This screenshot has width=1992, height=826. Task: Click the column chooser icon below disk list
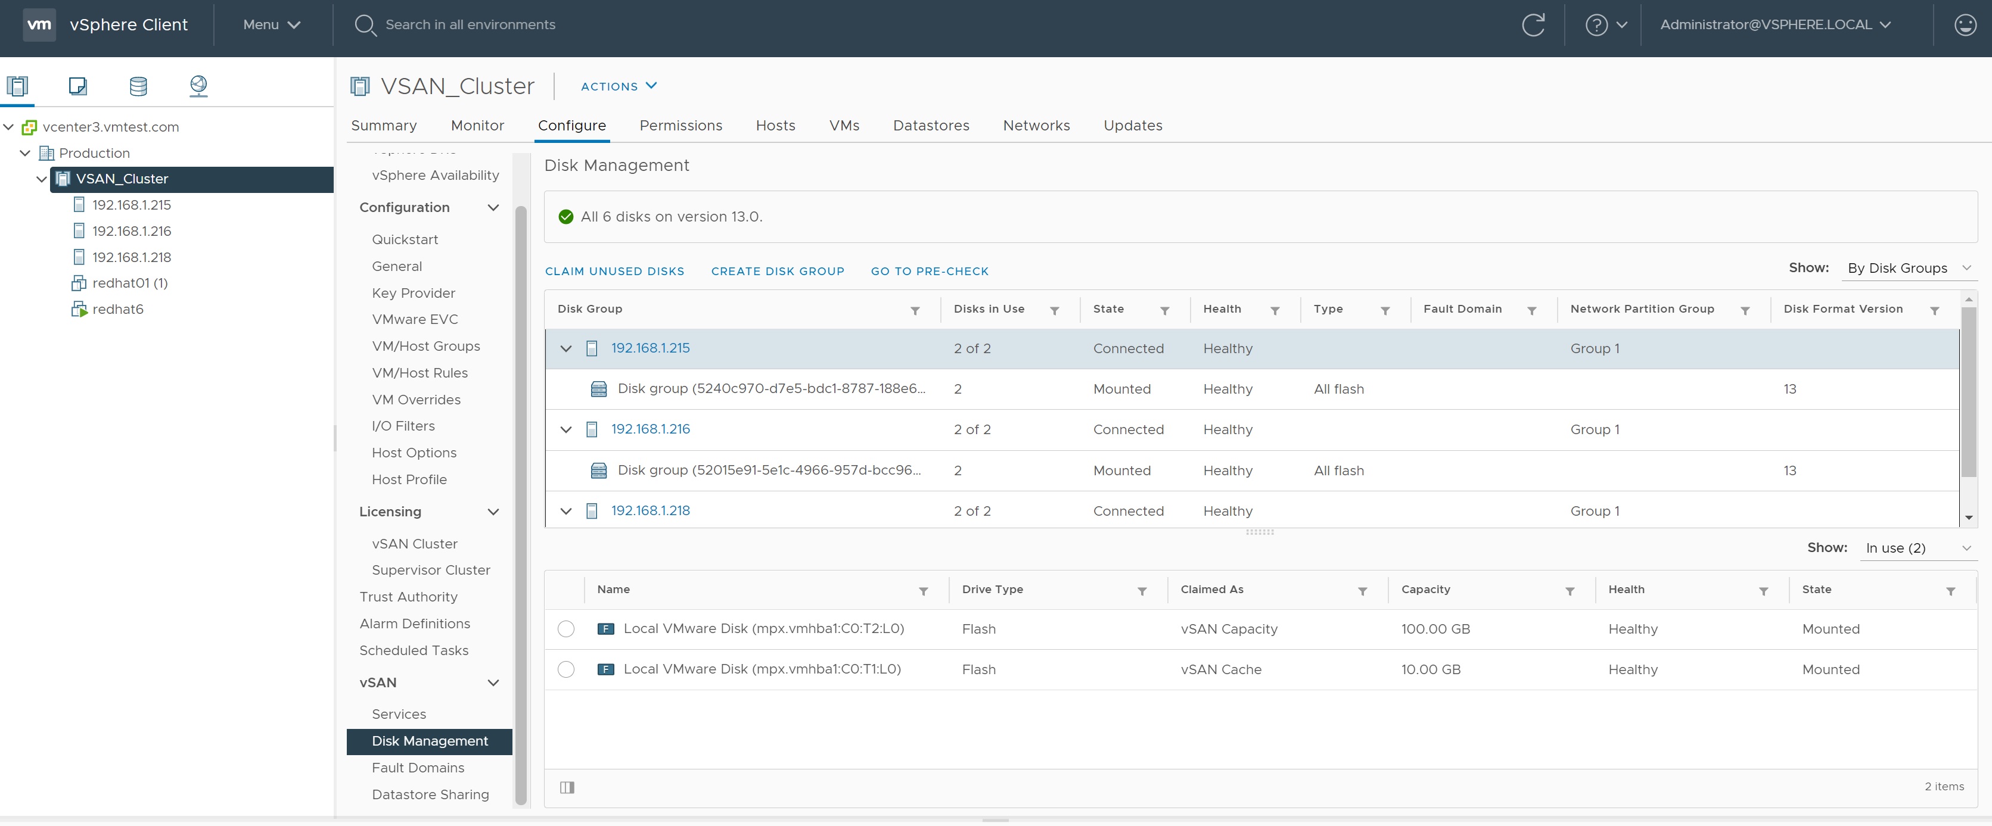click(567, 787)
